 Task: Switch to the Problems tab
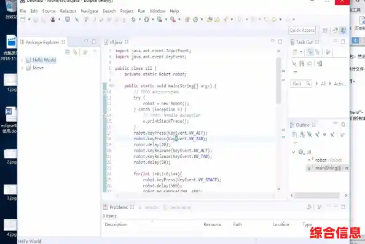tap(119, 207)
